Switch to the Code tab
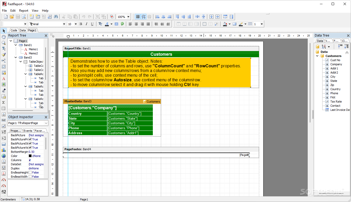This screenshot has height=202, width=351. tap(14, 30)
